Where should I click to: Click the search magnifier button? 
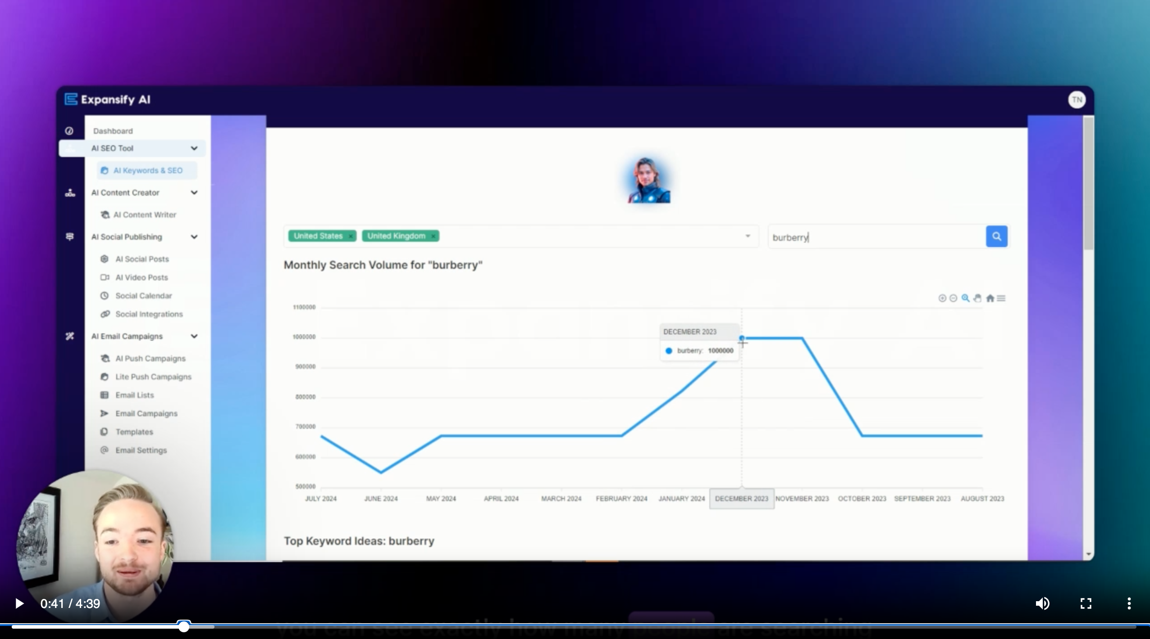click(x=996, y=236)
